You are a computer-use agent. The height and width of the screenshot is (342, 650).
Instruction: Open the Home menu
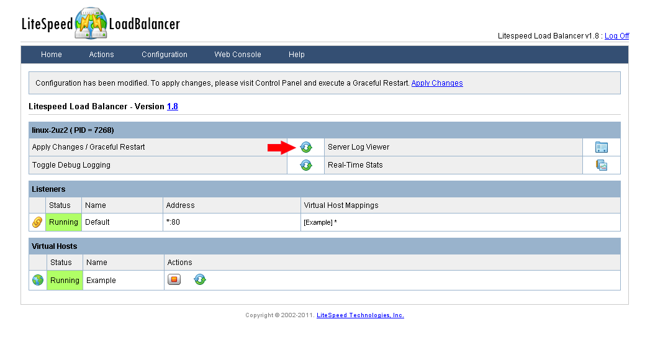coord(52,54)
